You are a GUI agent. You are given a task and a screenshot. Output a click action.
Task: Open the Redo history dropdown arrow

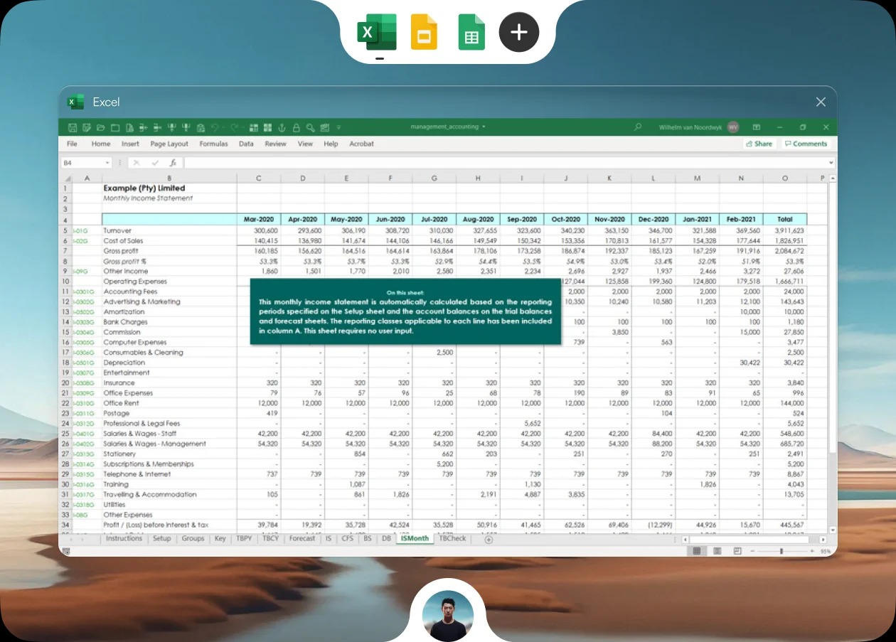[x=243, y=127]
